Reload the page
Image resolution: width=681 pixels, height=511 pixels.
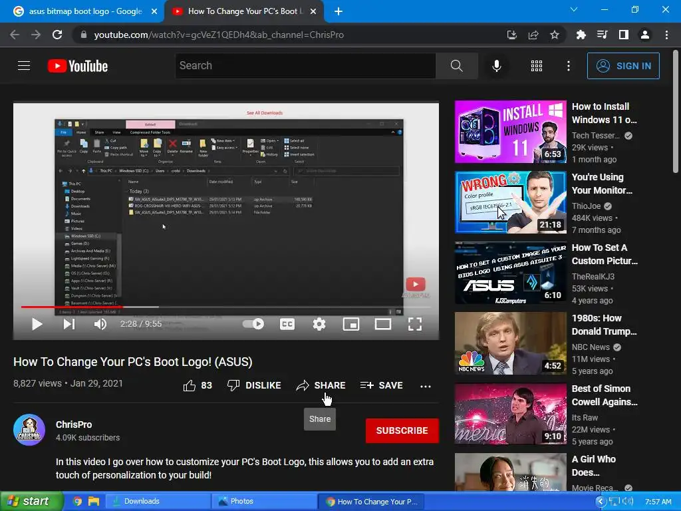57,35
